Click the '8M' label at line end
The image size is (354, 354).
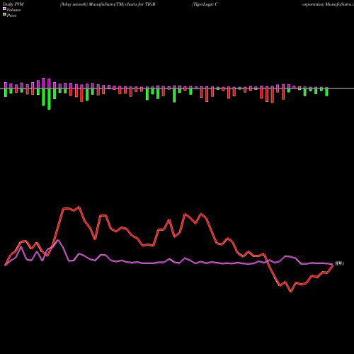point(340,263)
